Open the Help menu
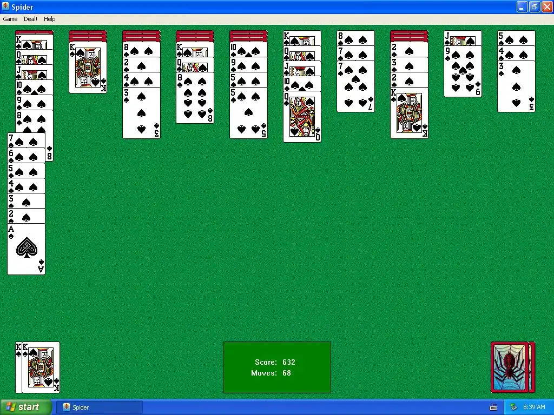Image resolution: width=554 pixels, height=415 pixels. coord(49,19)
